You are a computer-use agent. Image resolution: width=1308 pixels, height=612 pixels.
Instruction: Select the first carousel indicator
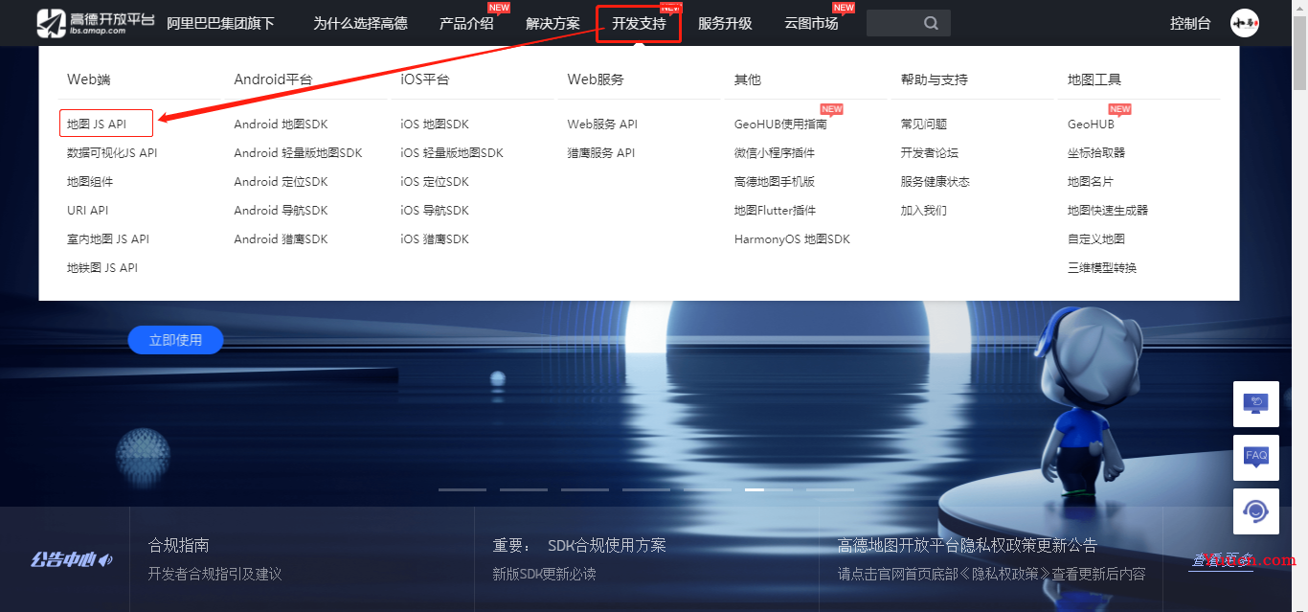462,489
